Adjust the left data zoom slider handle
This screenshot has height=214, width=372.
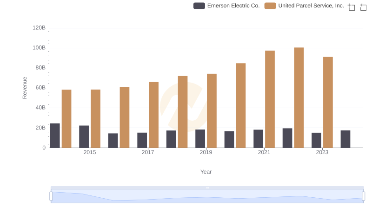pos(51,196)
